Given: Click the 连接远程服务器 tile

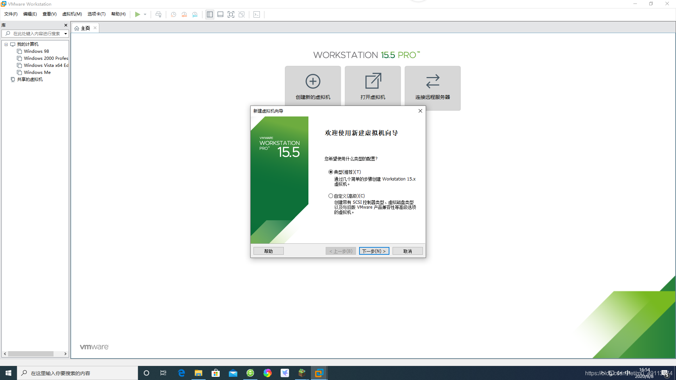Looking at the screenshot, I should pos(433,88).
